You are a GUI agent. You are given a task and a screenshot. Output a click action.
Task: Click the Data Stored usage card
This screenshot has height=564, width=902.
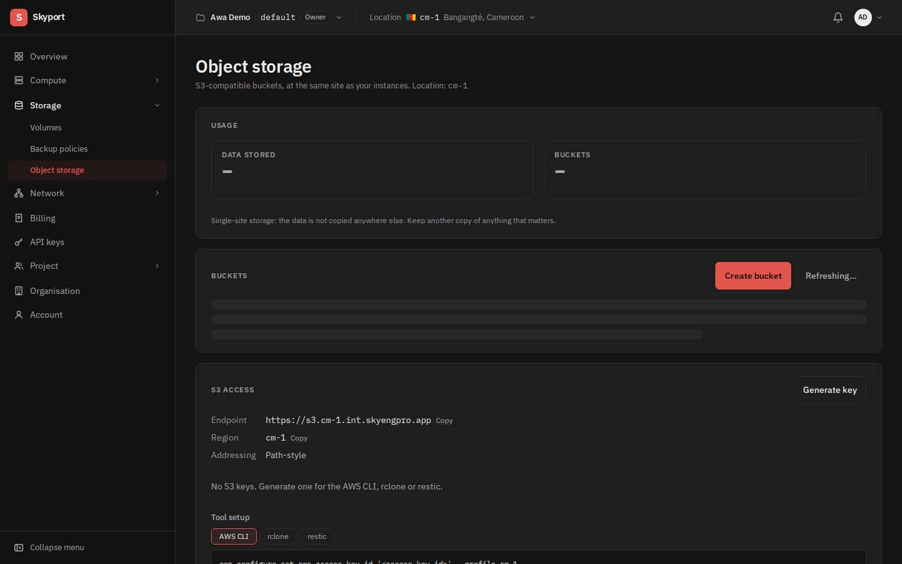tap(372, 170)
